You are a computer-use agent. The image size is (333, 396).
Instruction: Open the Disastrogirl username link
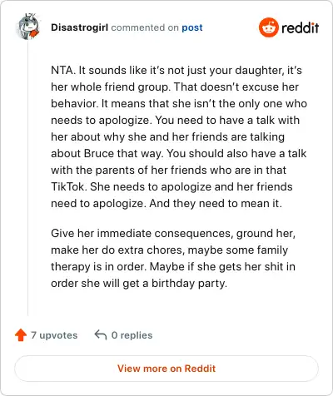tap(79, 27)
